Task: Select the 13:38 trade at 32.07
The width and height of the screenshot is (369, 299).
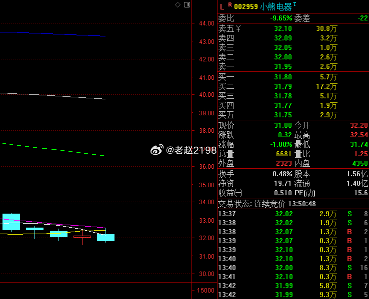Action: coord(293,232)
